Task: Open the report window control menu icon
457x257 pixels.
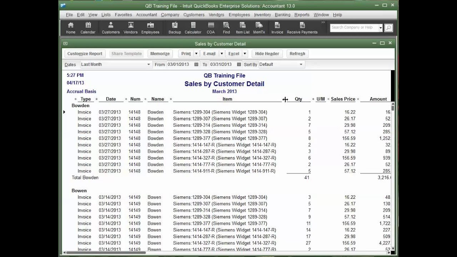Action: 65,44
